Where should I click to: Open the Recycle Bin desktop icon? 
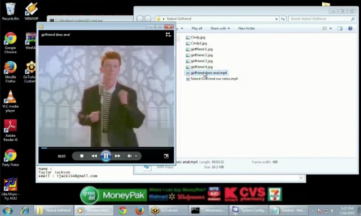[10, 11]
